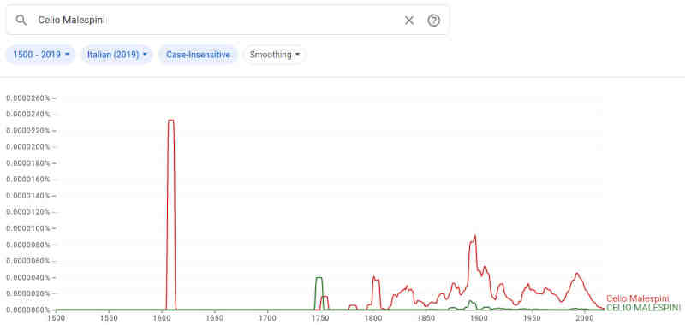Click the 1900 x-axis label
The height and width of the screenshot is (325, 685).
478,317
